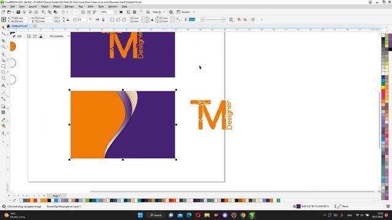Expand the Fit Contents dropdown

[69, 36]
